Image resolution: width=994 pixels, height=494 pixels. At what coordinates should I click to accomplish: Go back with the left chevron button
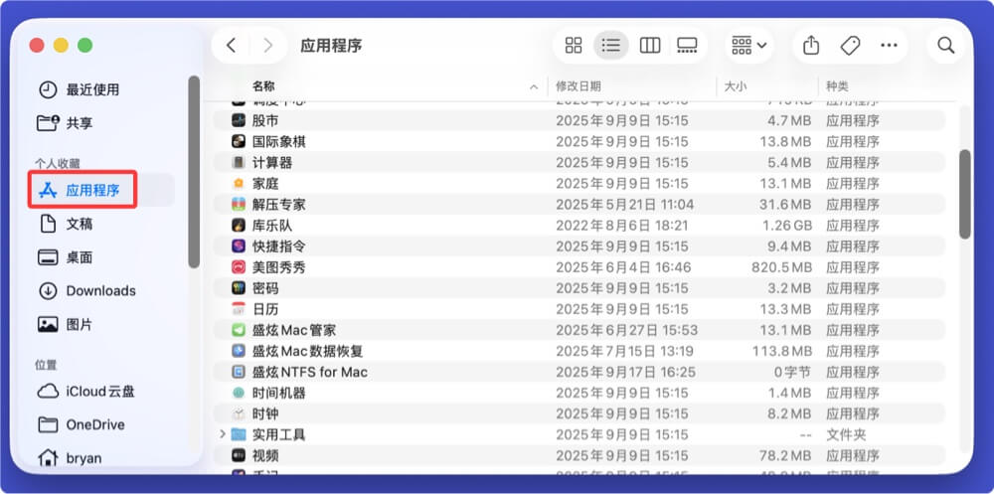[x=232, y=46]
